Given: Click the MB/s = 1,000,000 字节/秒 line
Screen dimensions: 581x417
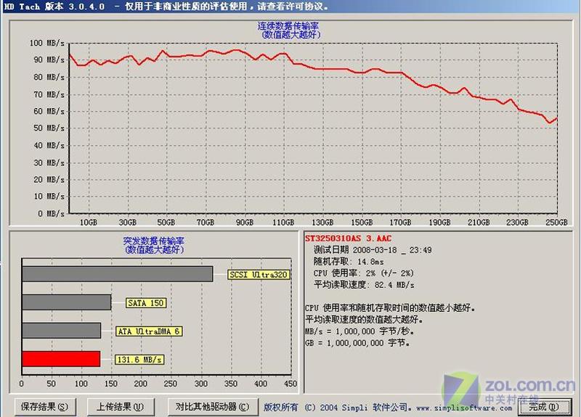Looking at the screenshot, I should click(x=359, y=331).
